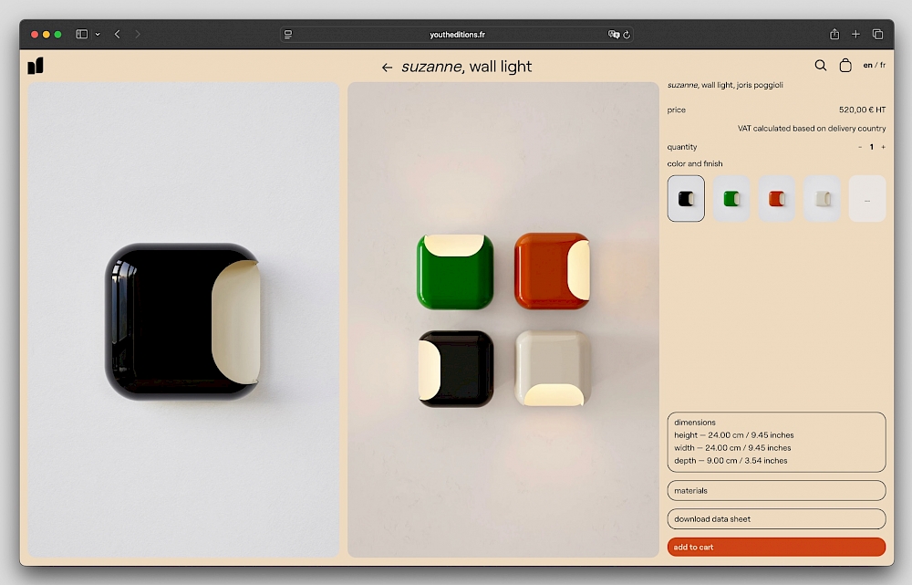This screenshot has width=912, height=585.
Task: Show Safari tab overview icon
Action: [x=877, y=35]
